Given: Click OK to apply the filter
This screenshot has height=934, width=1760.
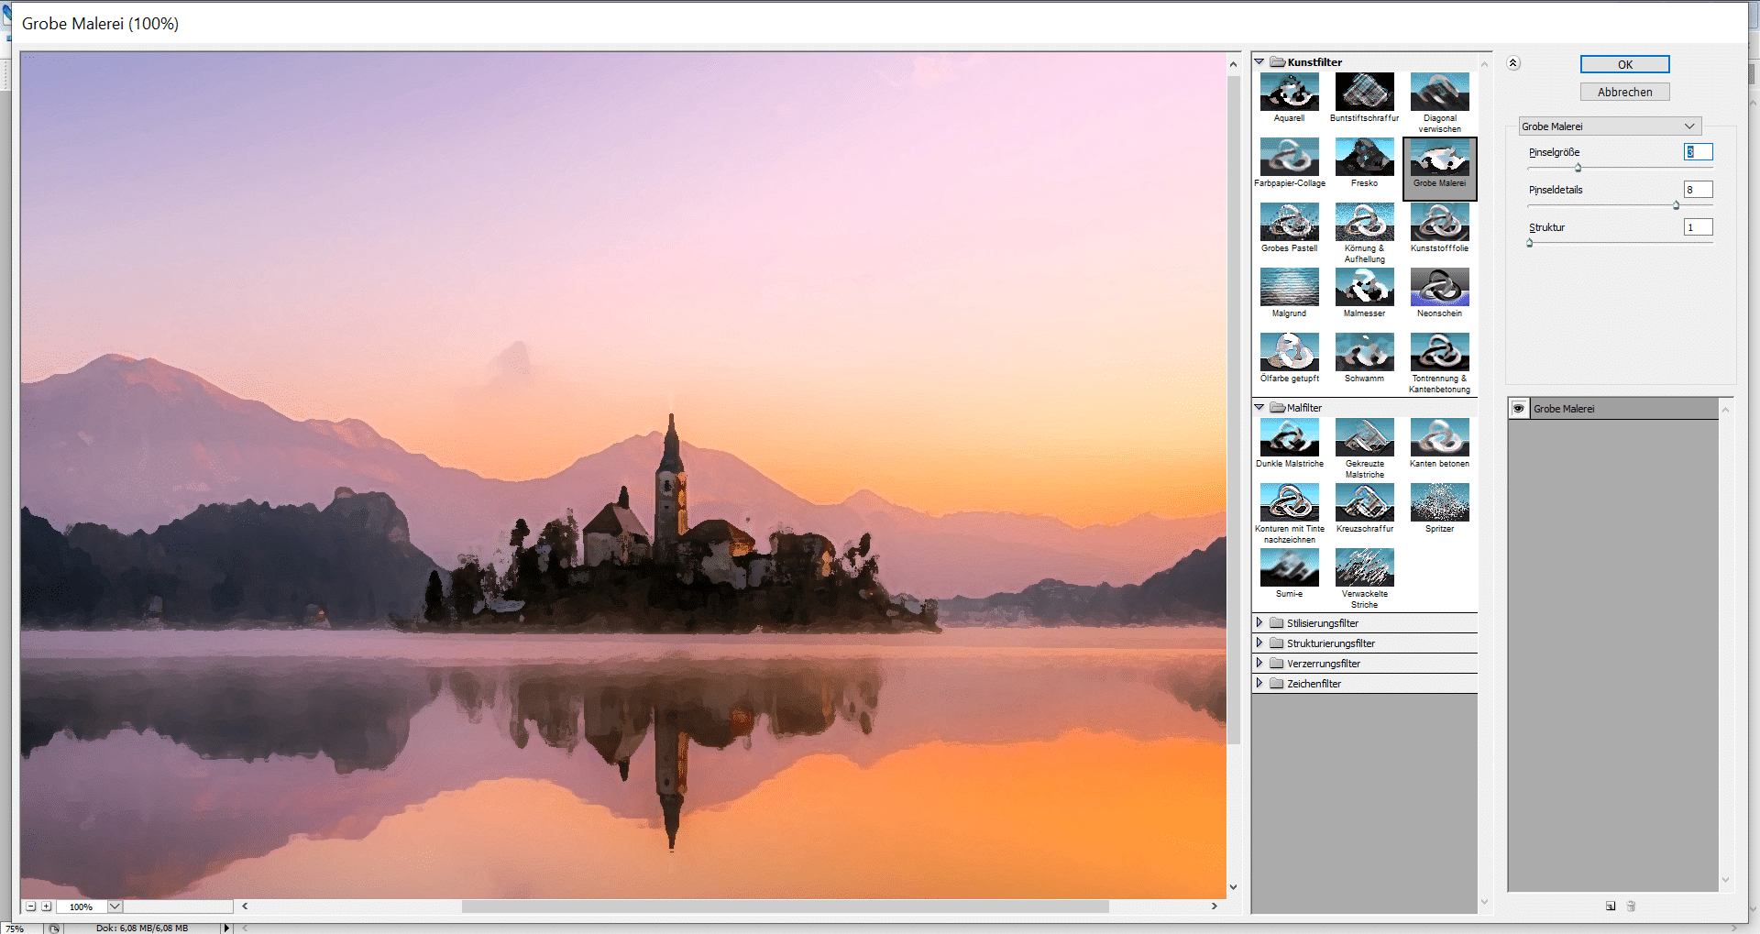Looking at the screenshot, I should [x=1624, y=64].
